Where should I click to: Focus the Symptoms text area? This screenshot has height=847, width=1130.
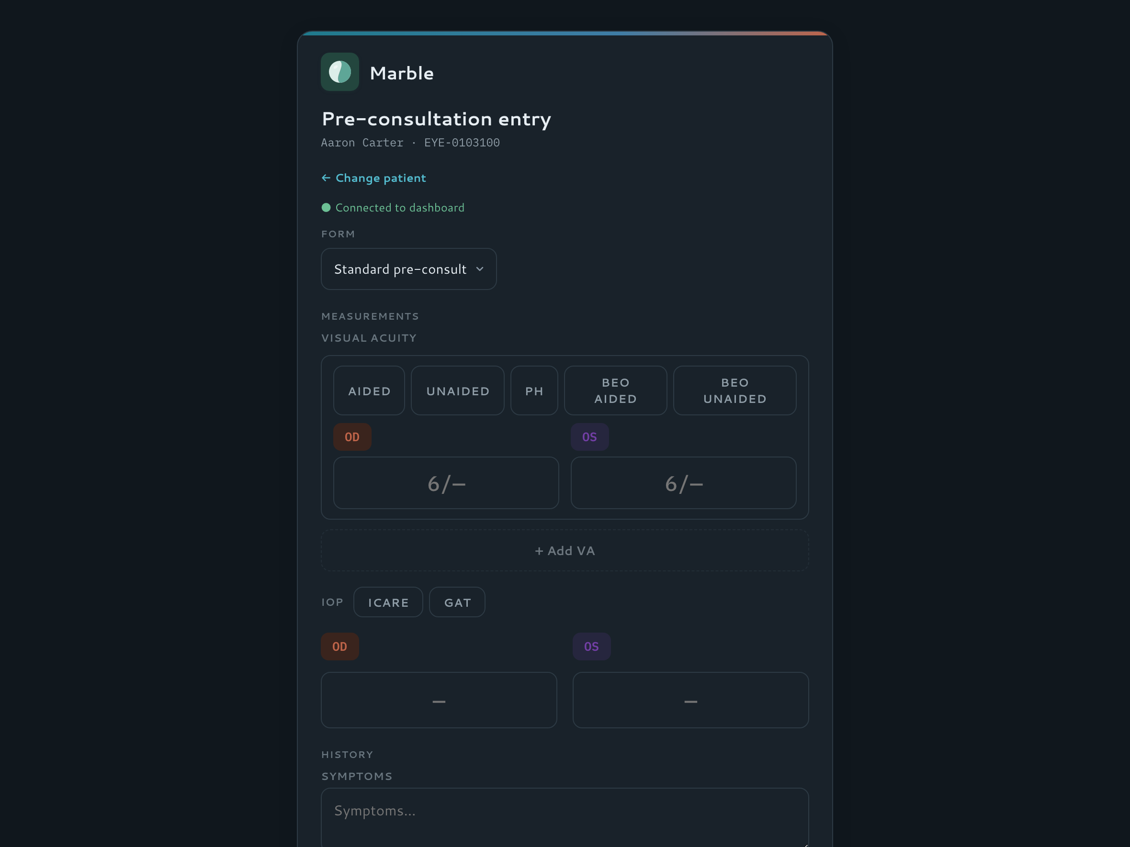coord(565,817)
